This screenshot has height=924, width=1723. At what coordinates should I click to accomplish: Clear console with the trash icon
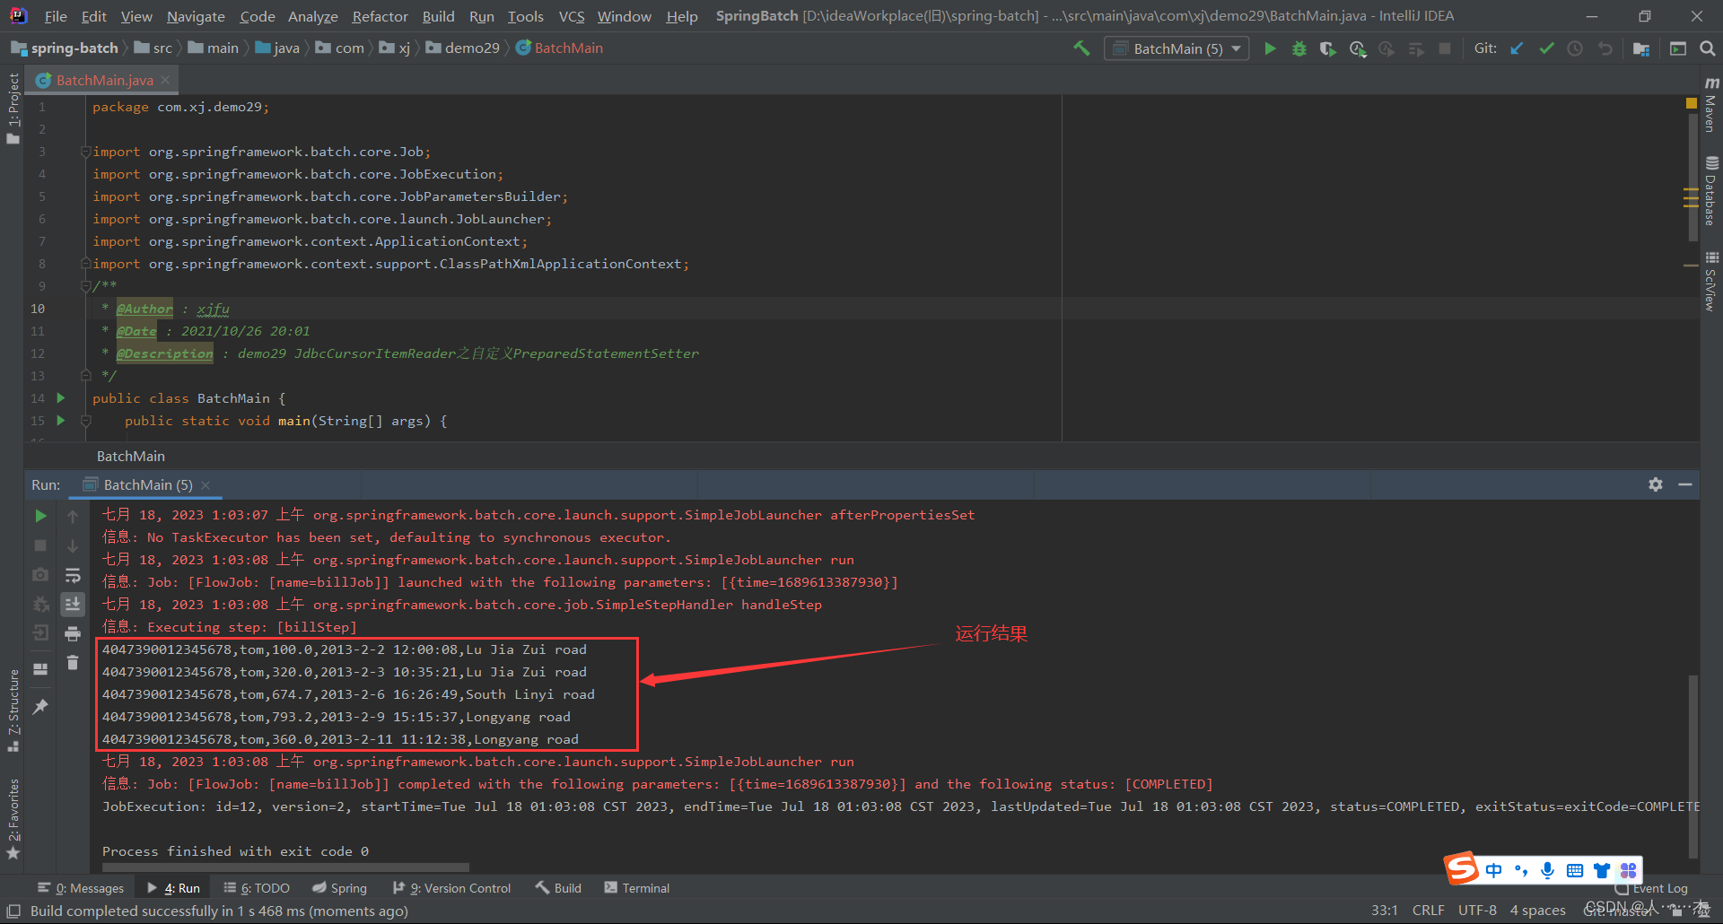point(73,663)
